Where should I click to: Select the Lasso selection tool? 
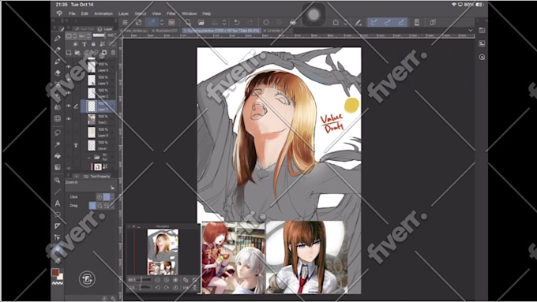click(x=58, y=132)
